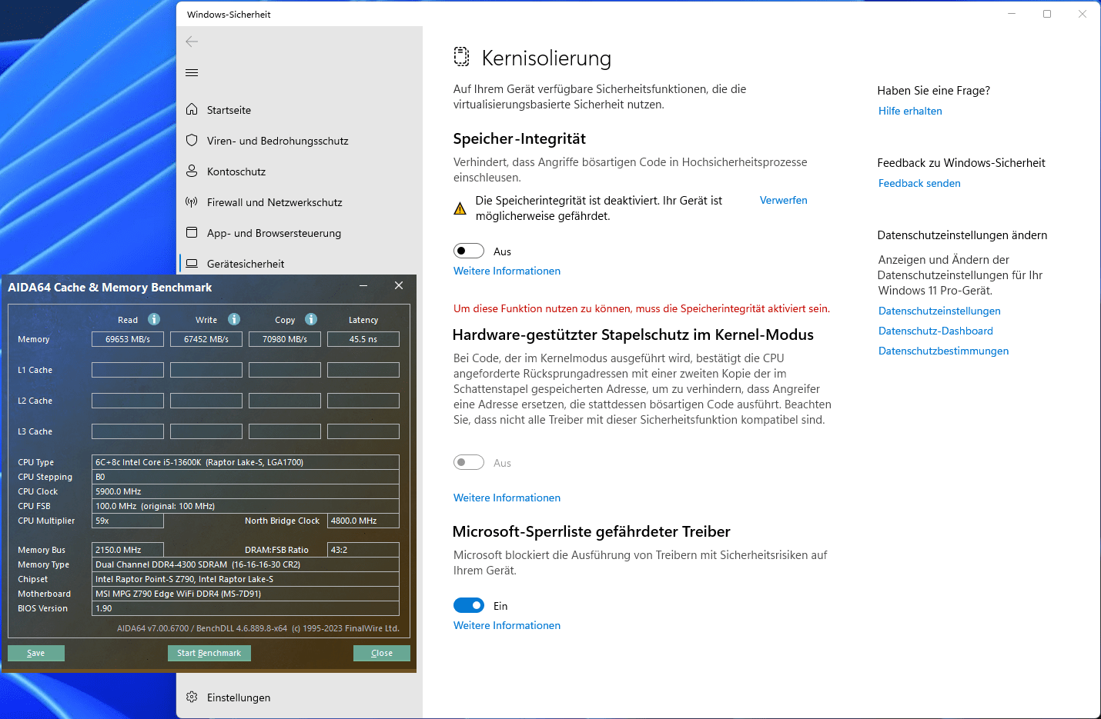Click Start Benchmark in AIDA64
This screenshot has width=1101, height=719.
tap(209, 653)
